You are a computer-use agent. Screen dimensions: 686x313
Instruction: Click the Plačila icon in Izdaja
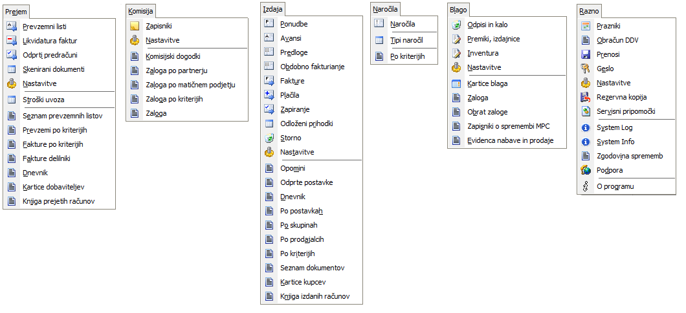pyautogui.click(x=270, y=95)
